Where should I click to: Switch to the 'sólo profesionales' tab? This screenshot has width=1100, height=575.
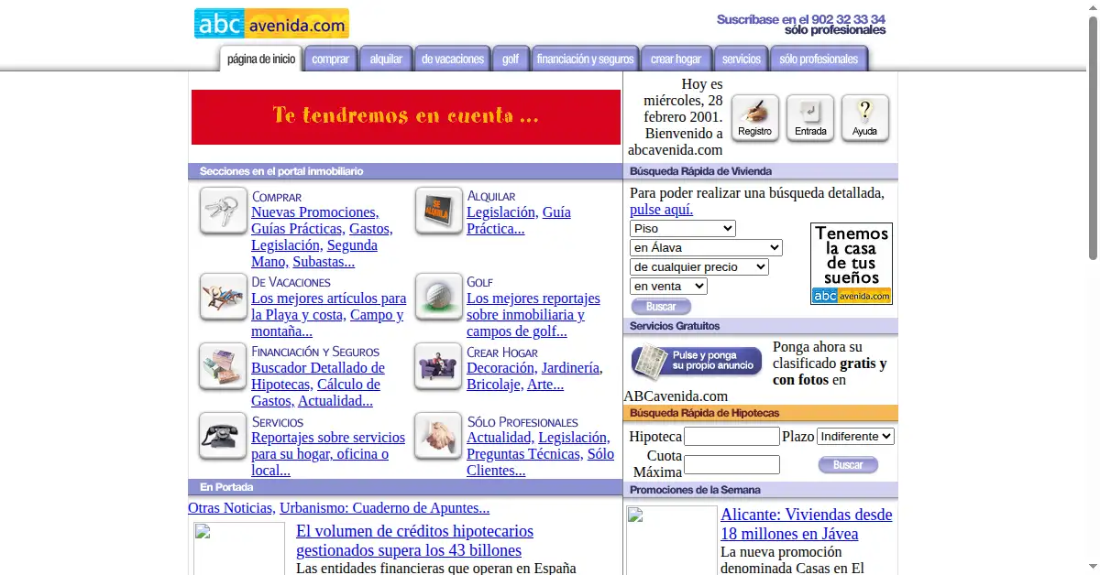[819, 59]
